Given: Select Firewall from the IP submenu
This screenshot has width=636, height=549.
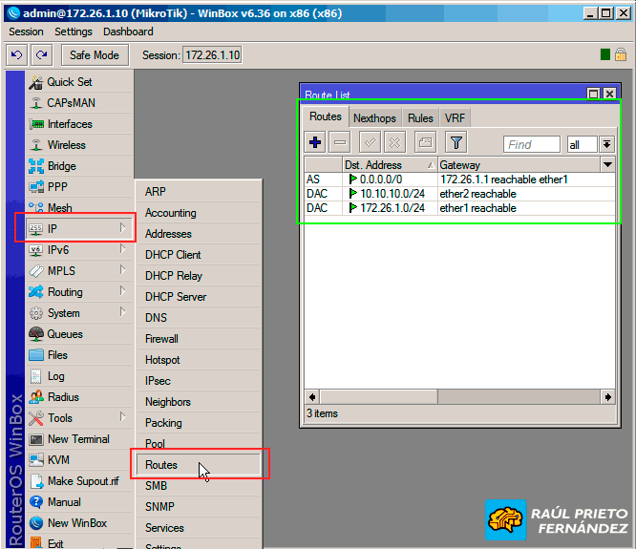Looking at the screenshot, I should pos(161,339).
